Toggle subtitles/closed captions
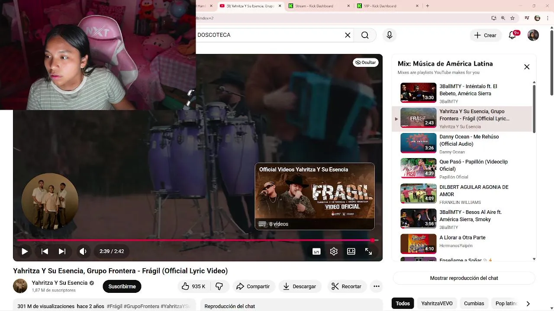The width and height of the screenshot is (554, 311). point(316,251)
